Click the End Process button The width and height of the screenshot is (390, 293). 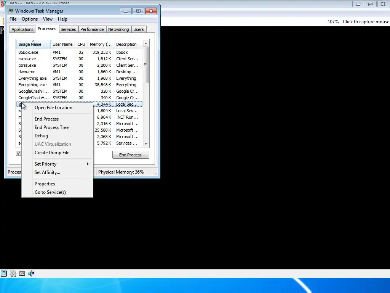tap(131, 155)
